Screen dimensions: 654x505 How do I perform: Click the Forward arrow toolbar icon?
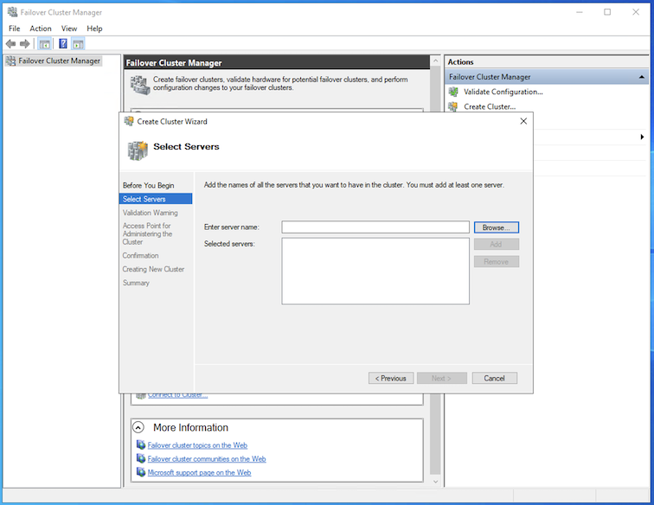tap(25, 44)
